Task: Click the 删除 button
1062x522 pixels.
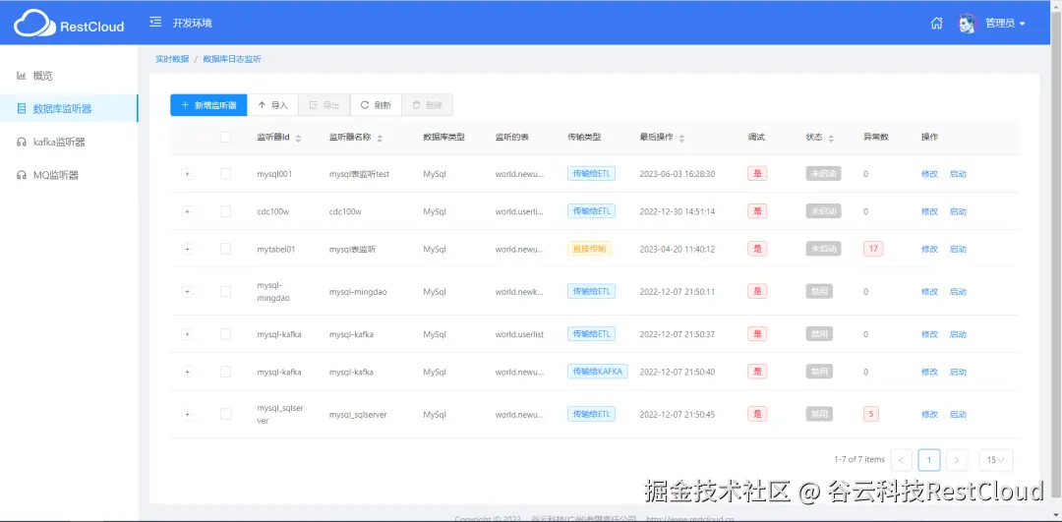Action: pos(428,105)
